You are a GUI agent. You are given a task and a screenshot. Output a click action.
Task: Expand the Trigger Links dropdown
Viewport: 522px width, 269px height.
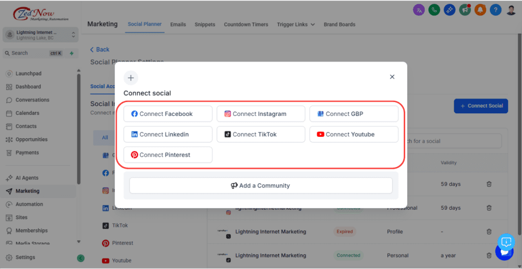tap(296, 25)
